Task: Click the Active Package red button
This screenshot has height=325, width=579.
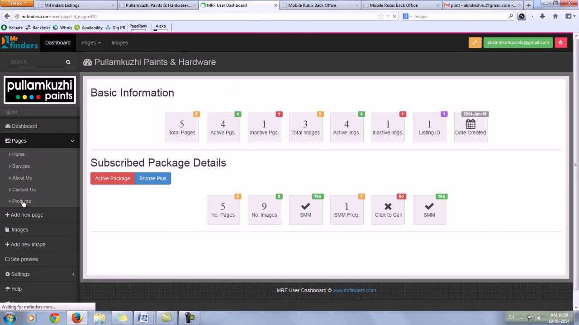Action: [x=112, y=178]
